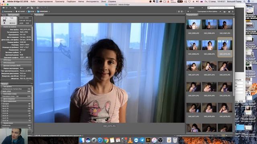Go forward with the toolbar forward arrow

(x=7, y=8)
